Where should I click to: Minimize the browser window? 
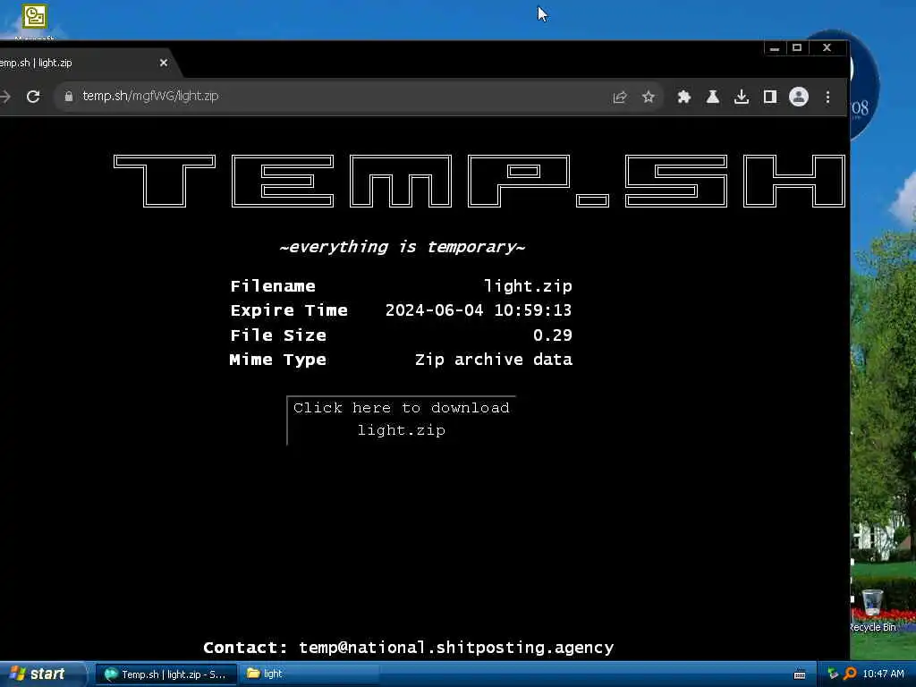click(x=775, y=48)
